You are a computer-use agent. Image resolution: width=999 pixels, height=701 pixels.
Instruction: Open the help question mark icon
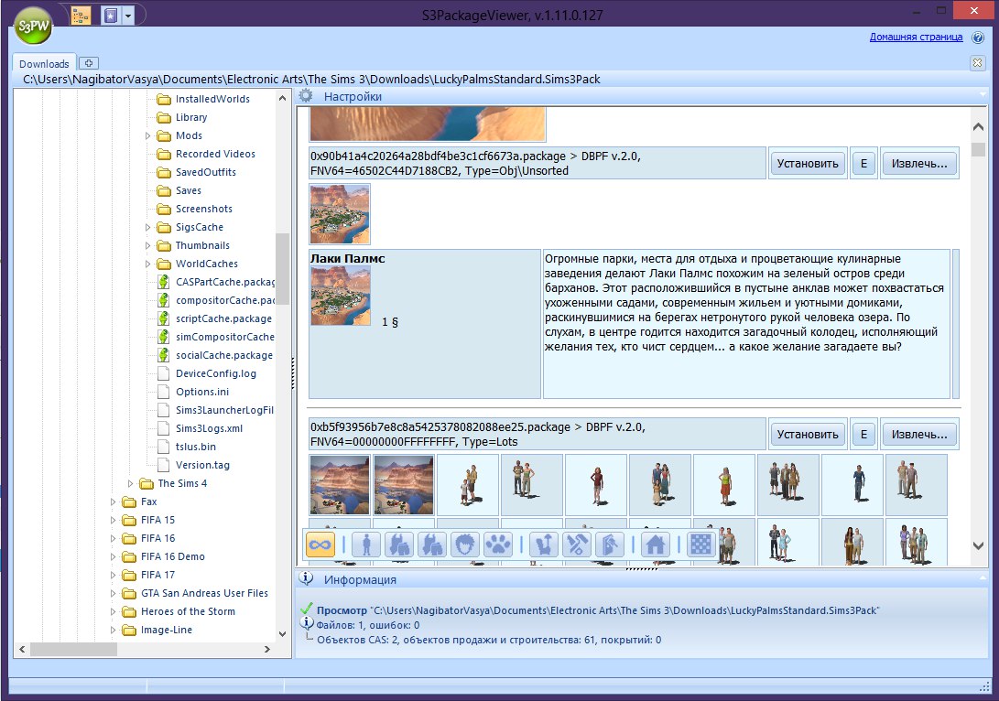click(x=978, y=38)
